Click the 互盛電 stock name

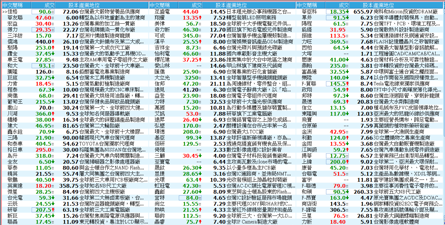click(x=162, y=11)
